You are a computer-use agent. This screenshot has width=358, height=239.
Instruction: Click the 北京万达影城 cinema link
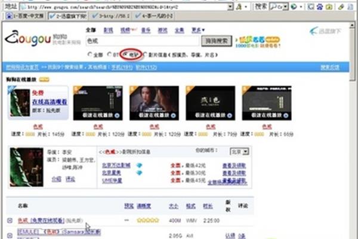[116, 165]
